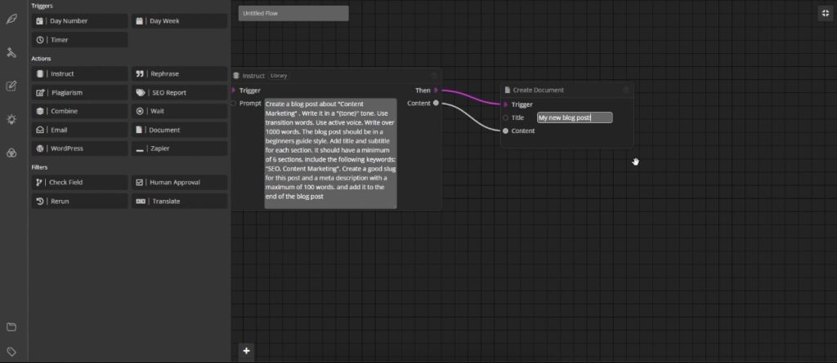This screenshot has height=363, width=837.
Task: Click the Create Document Title port
Action: click(505, 117)
